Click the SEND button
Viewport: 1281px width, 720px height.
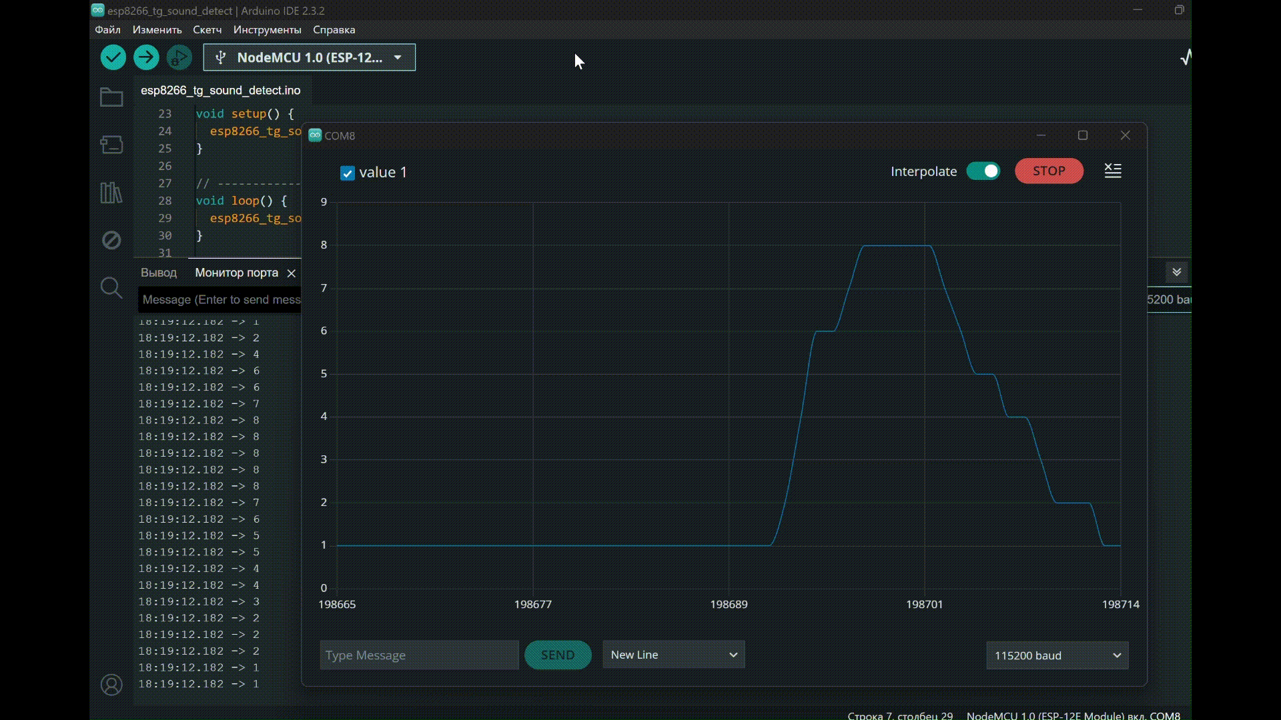coord(558,655)
